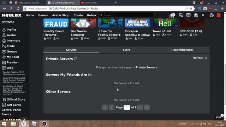Open Avatar in the sidebar

[9, 35]
